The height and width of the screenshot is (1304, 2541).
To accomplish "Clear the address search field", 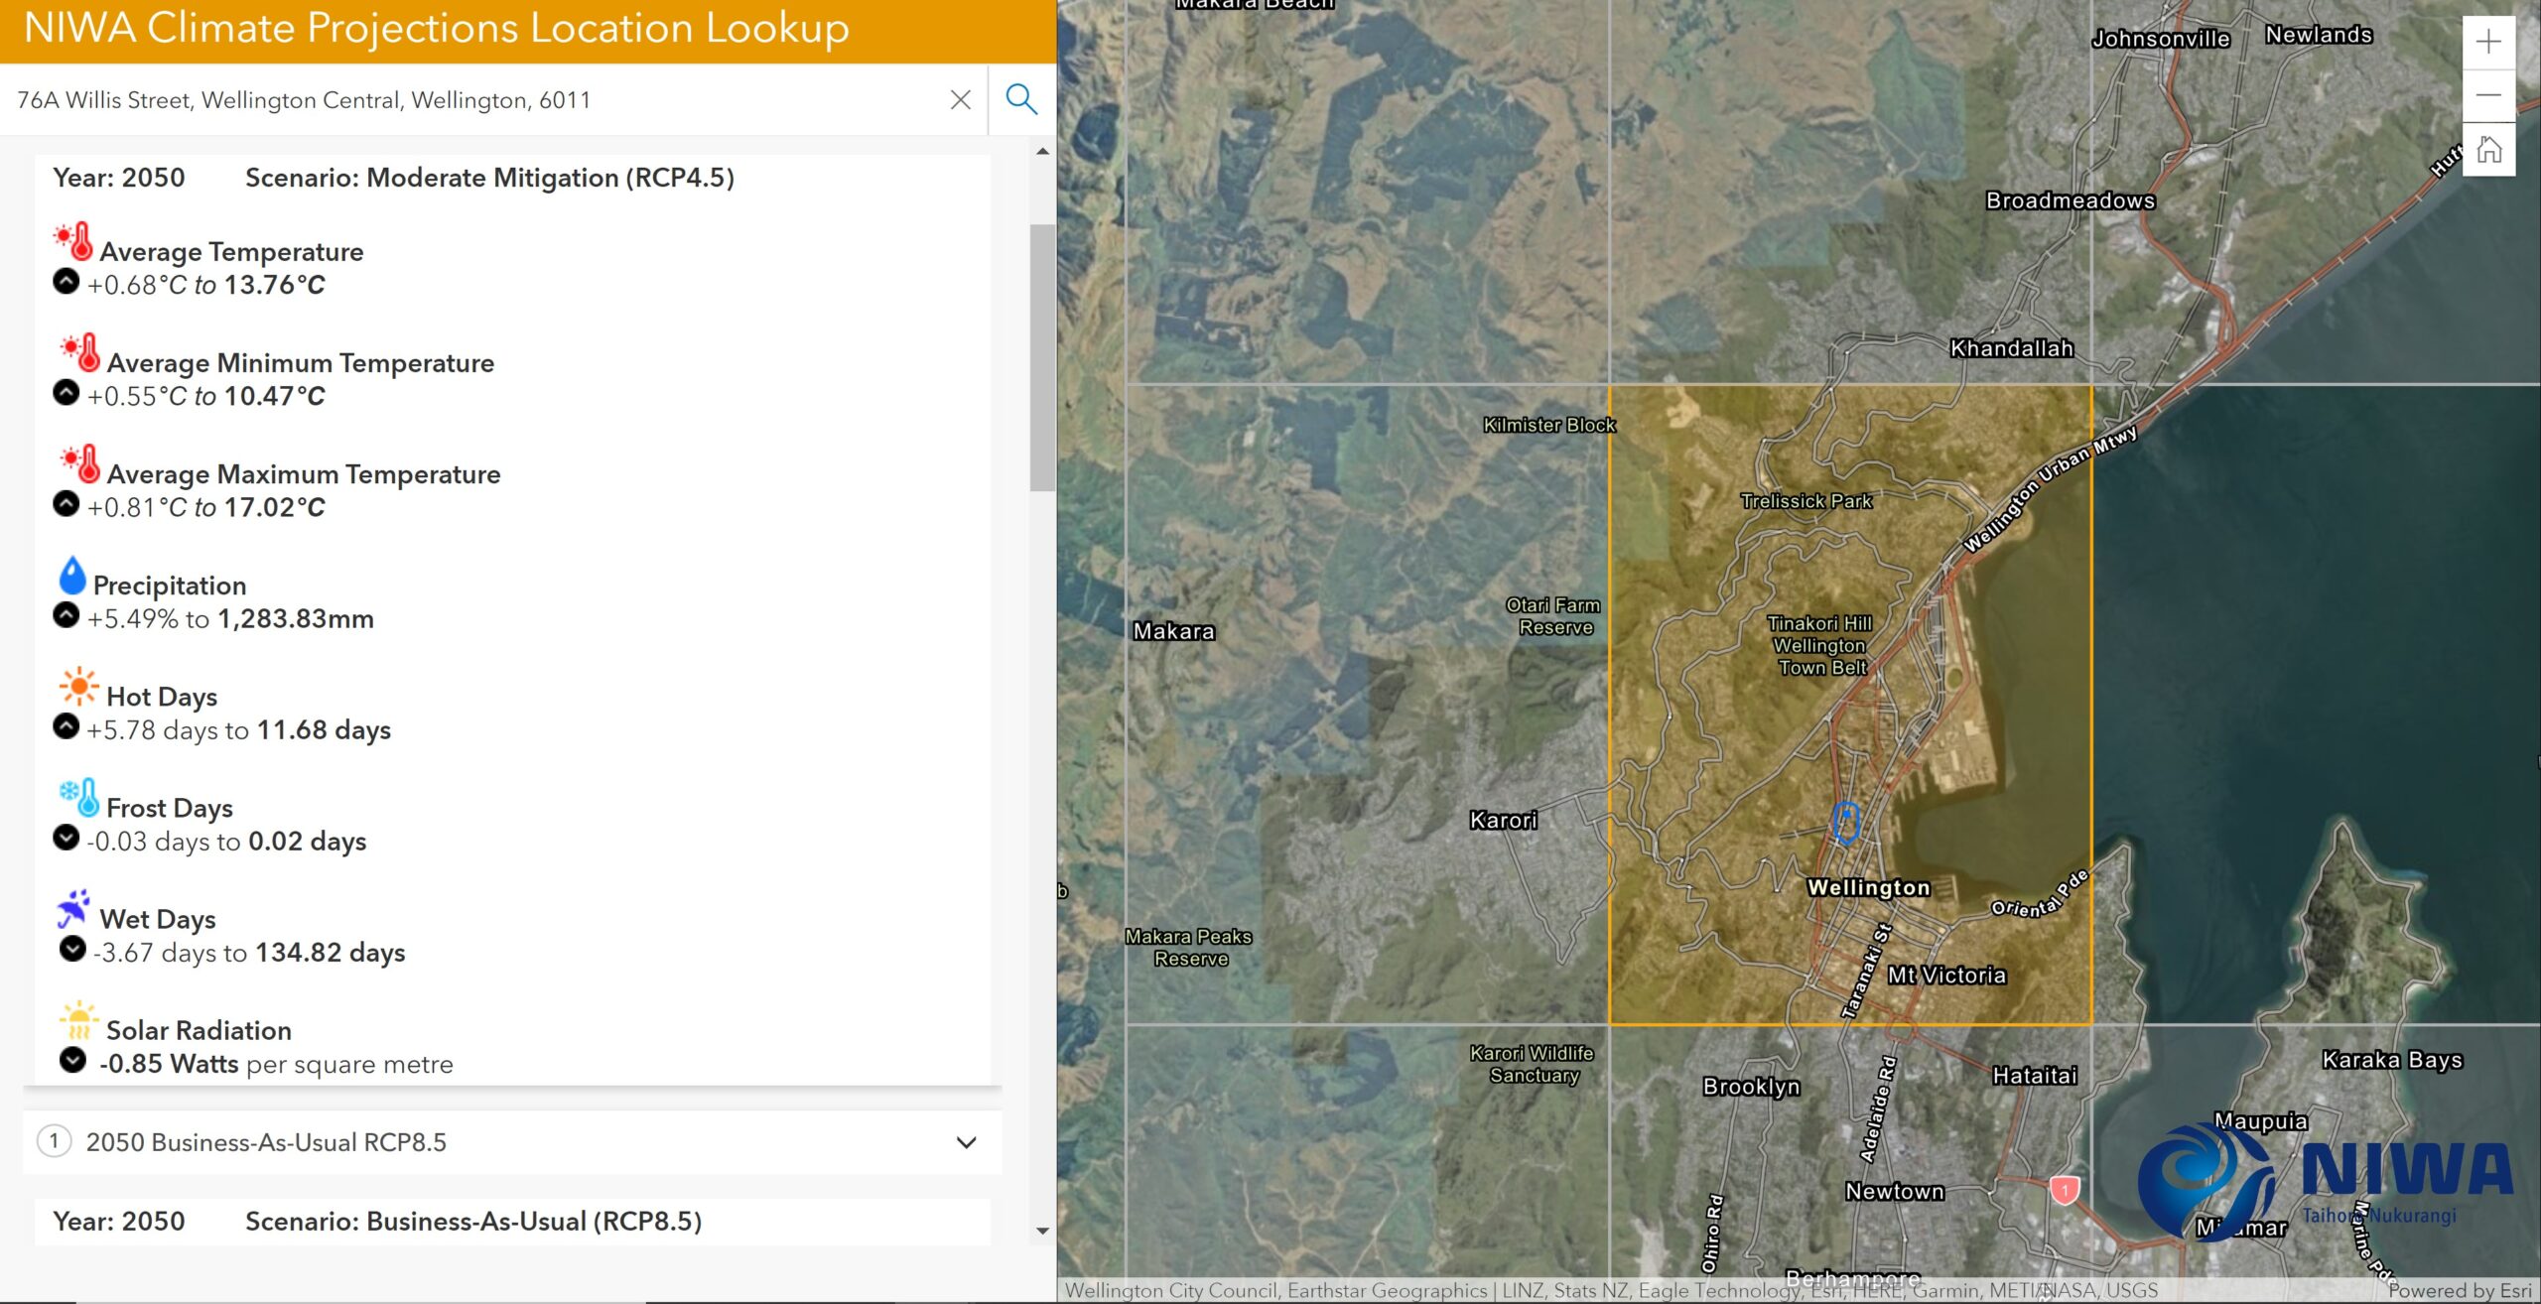I will [960, 100].
